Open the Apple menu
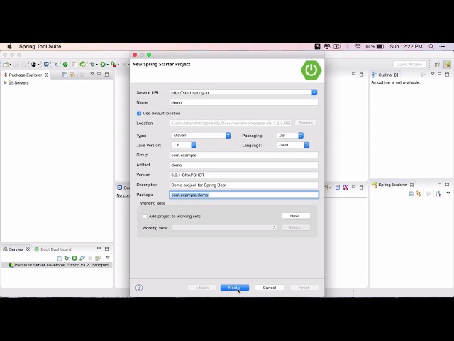The image size is (454, 341). tap(9, 46)
